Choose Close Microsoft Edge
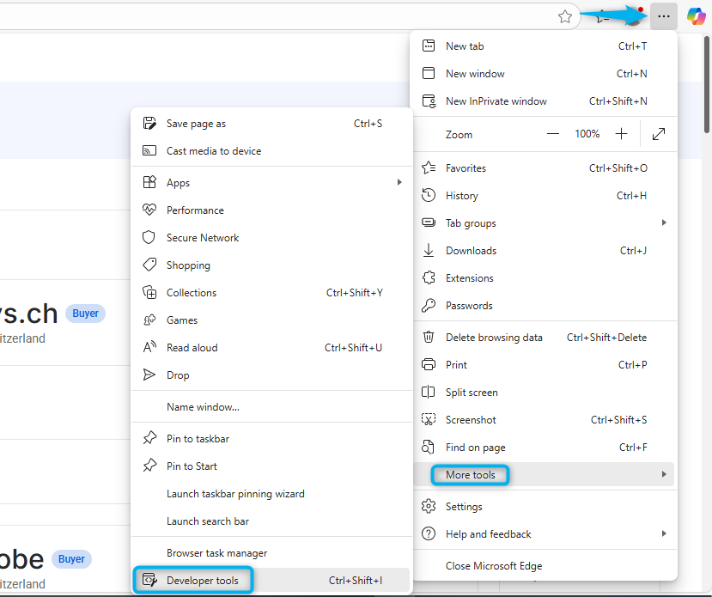The image size is (712, 597). (544, 566)
